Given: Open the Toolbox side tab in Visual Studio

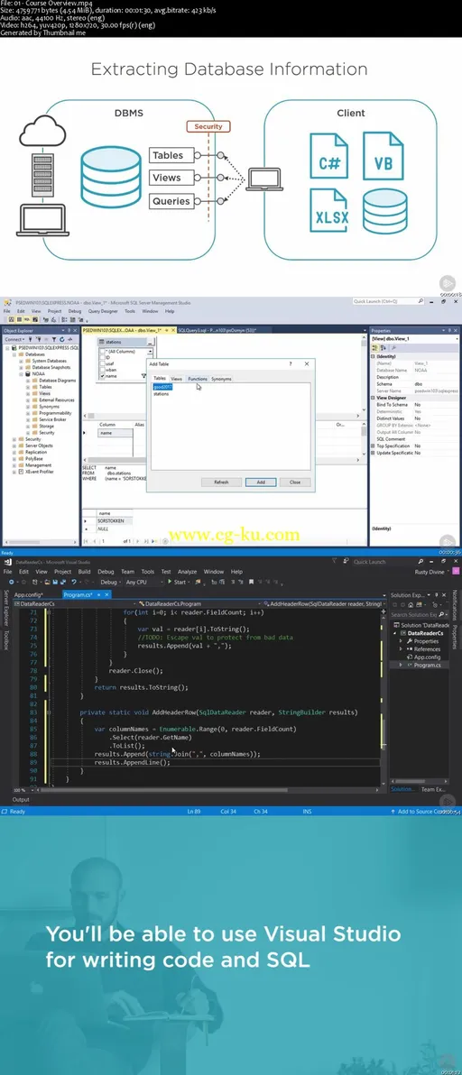Looking at the screenshot, I should [6, 640].
